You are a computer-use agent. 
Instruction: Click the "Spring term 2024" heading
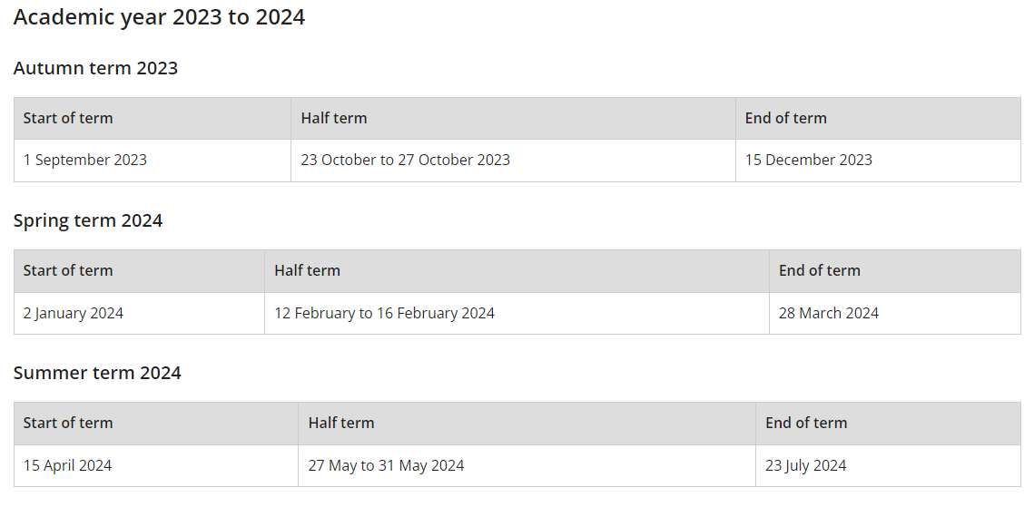pos(88,220)
